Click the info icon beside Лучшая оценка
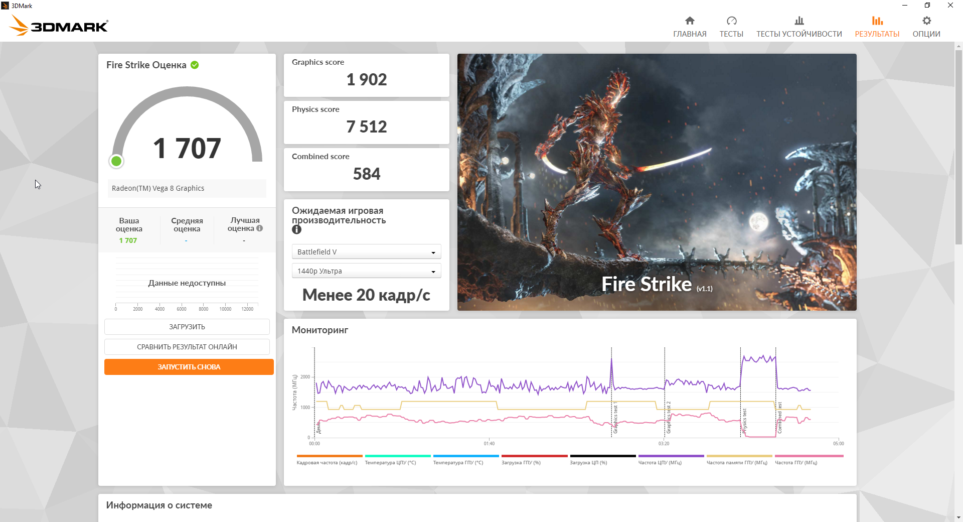The height and width of the screenshot is (522, 963). (x=259, y=228)
